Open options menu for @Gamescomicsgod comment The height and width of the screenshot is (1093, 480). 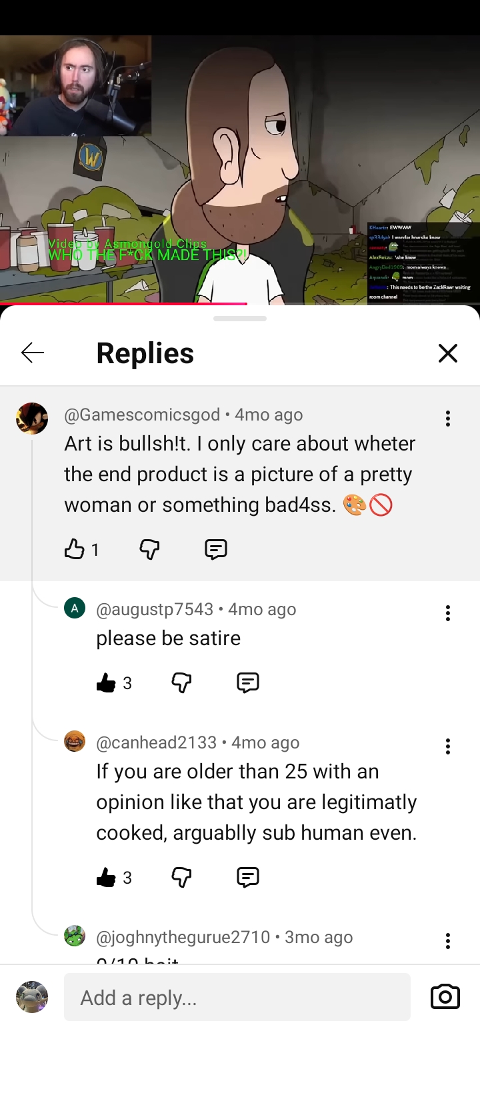(x=448, y=419)
